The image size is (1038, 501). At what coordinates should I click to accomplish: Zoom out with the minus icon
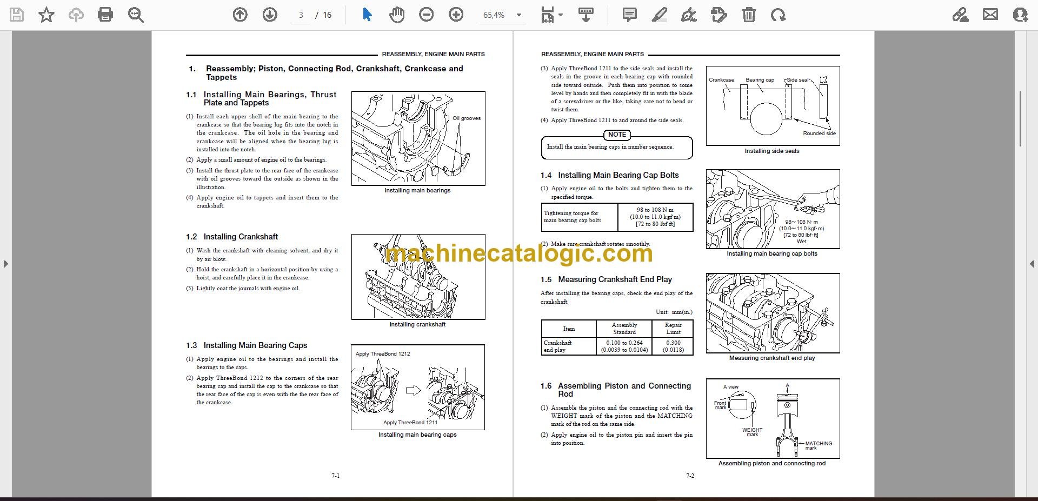(427, 15)
